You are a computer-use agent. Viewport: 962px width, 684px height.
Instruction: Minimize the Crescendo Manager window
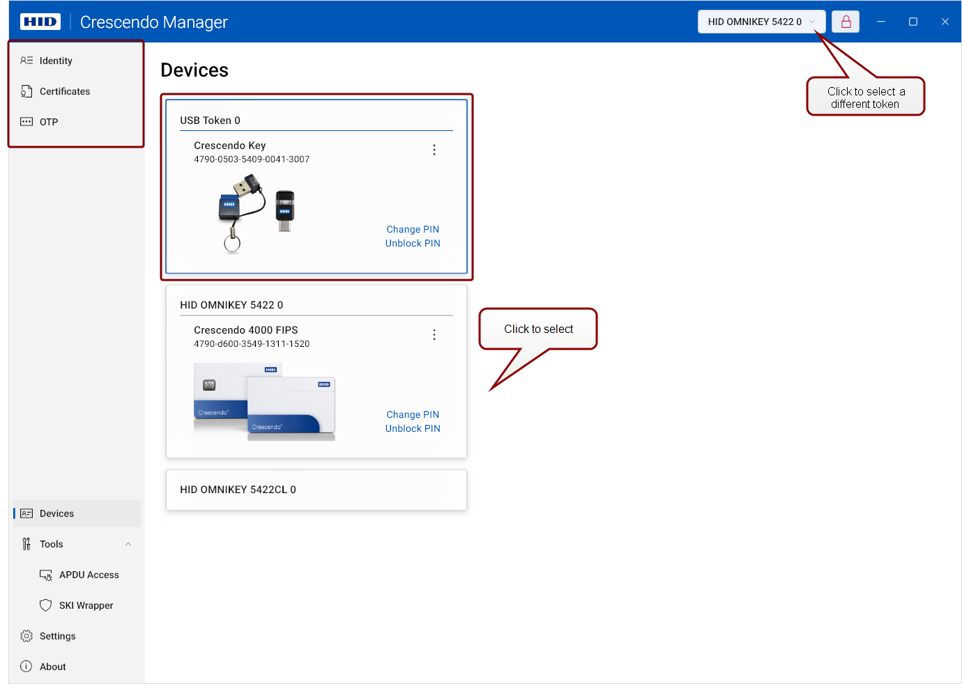(881, 22)
